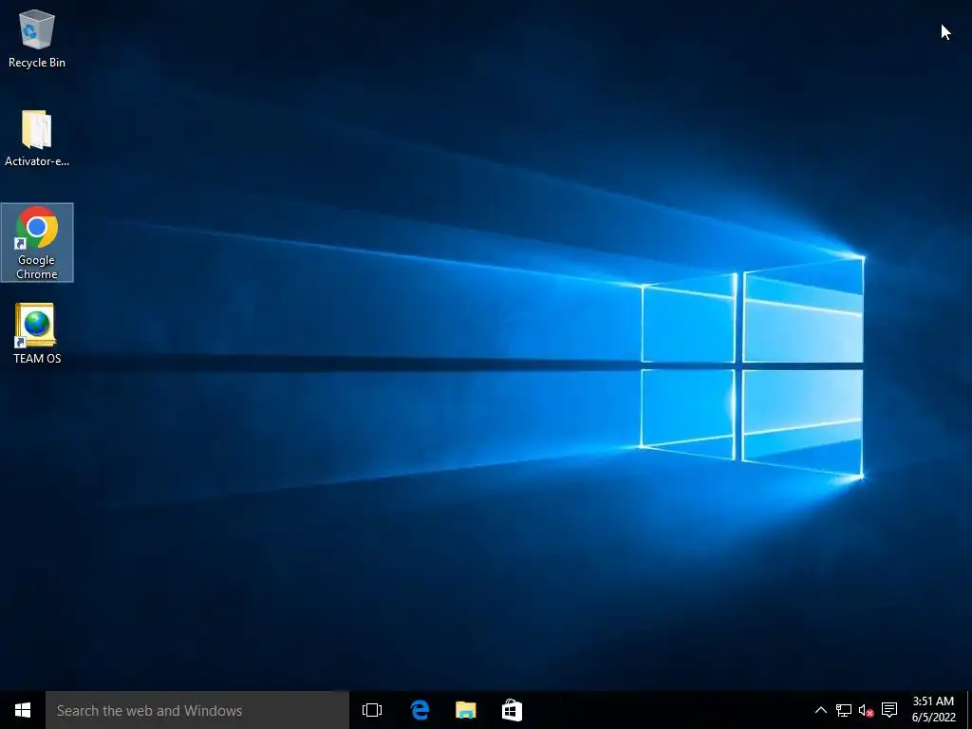
Task: Click the Search the web and Windows box
Action: click(197, 710)
